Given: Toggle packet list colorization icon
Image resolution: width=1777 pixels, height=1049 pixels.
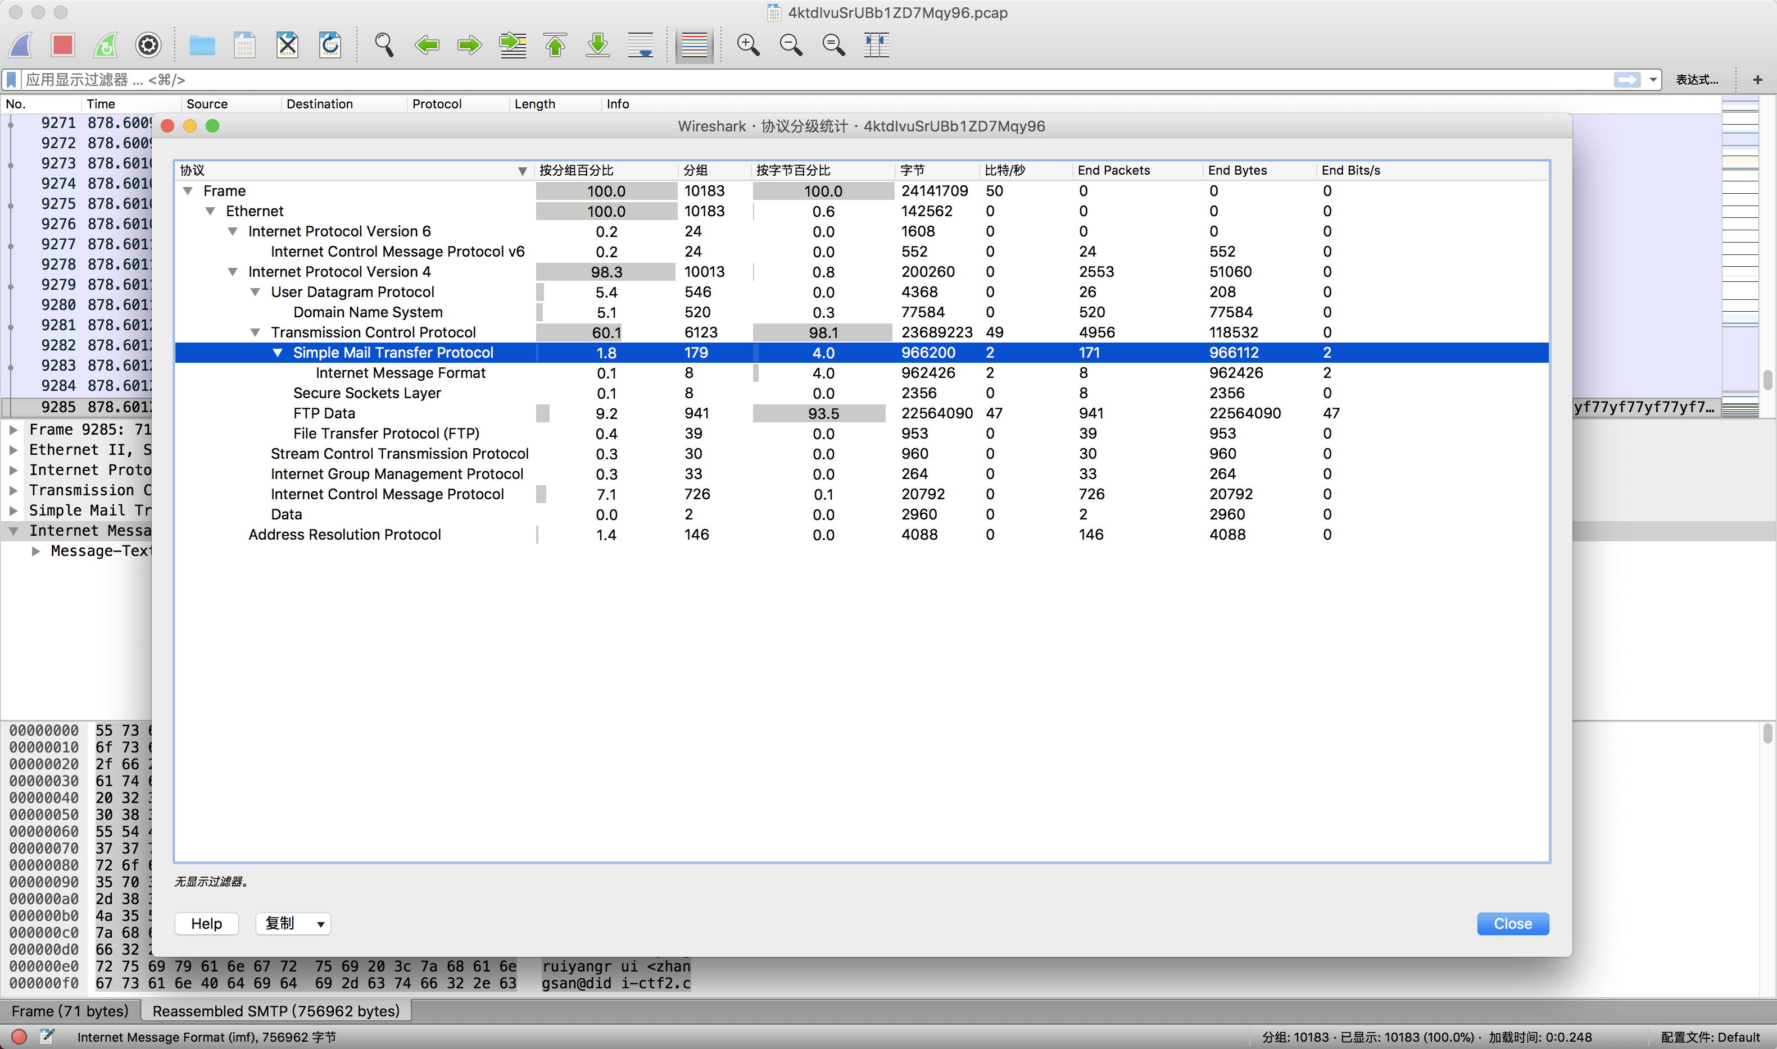Looking at the screenshot, I should pos(694,45).
